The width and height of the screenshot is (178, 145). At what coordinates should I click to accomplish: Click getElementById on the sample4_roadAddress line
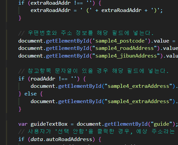[67, 48]
